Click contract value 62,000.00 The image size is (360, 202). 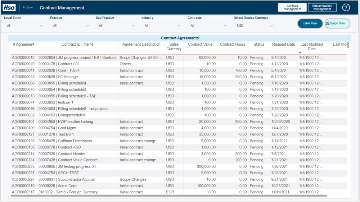coord(207,58)
